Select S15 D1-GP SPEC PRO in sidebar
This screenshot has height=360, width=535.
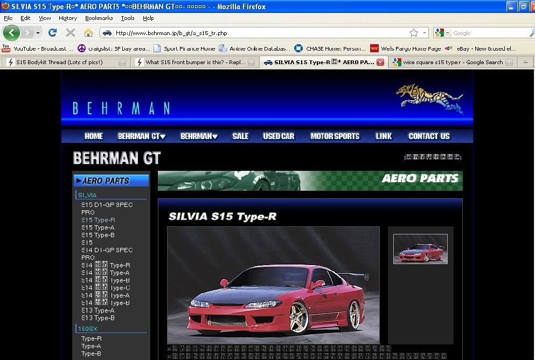point(107,209)
